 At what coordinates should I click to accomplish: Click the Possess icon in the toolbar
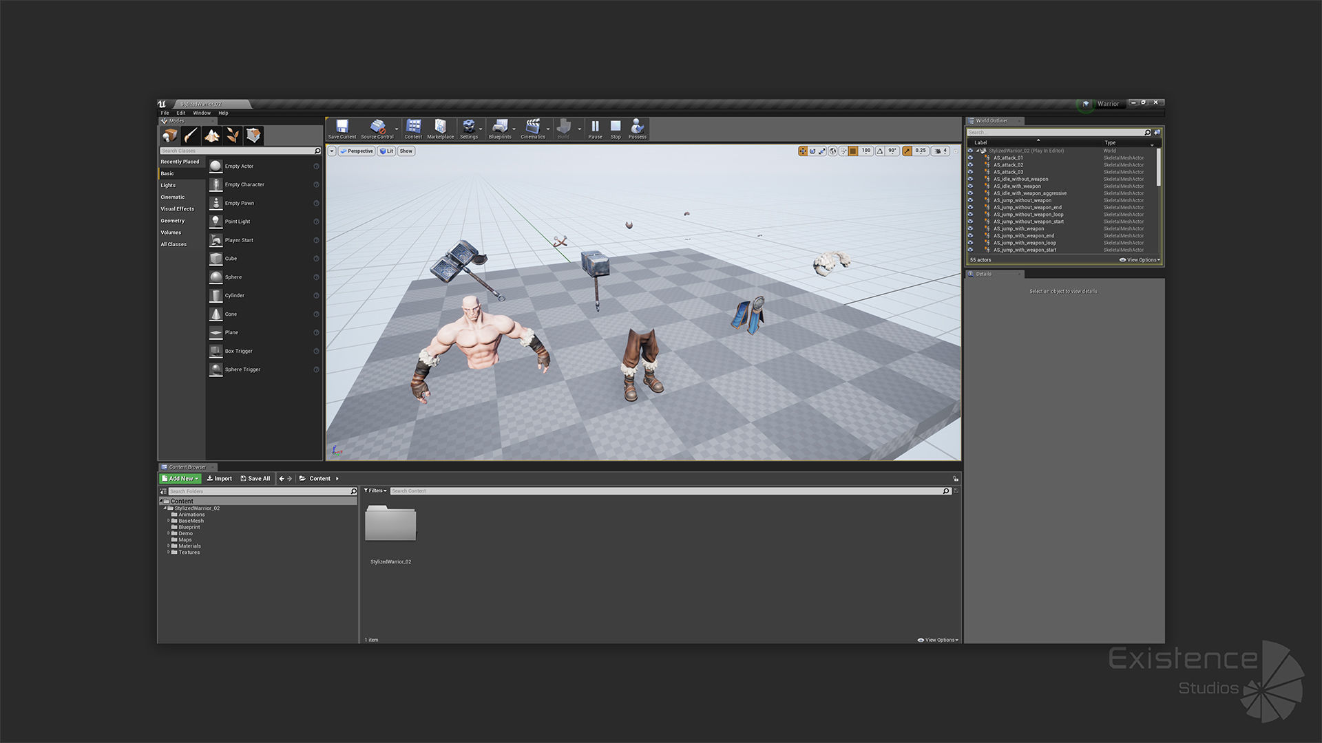(x=637, y=128)
